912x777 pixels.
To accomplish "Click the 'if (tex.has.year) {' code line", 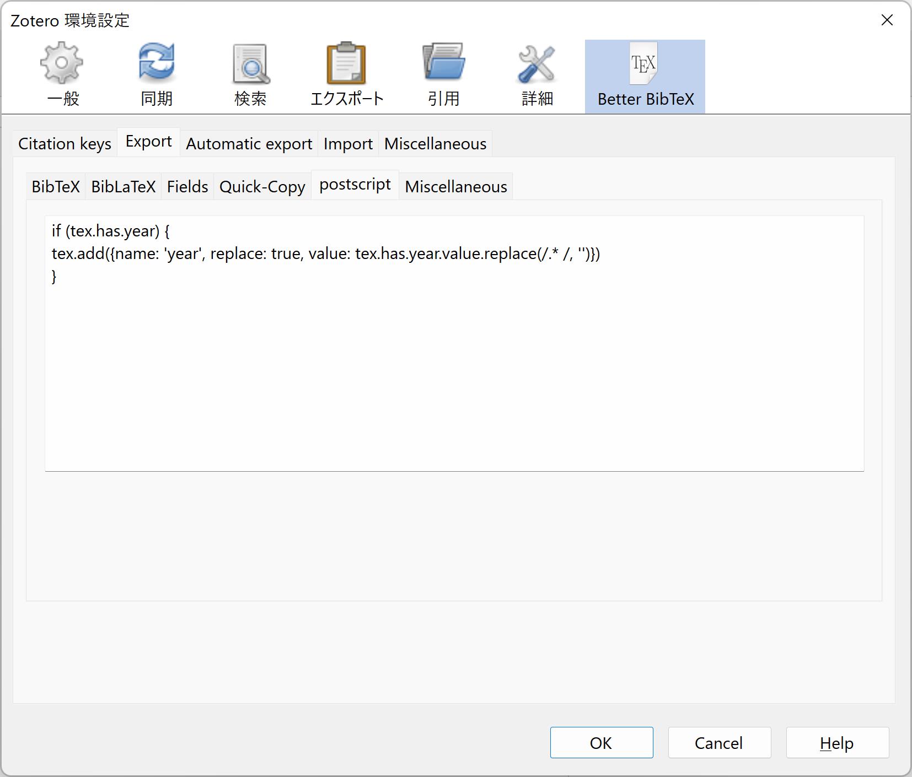I will [x=110, y=231].
